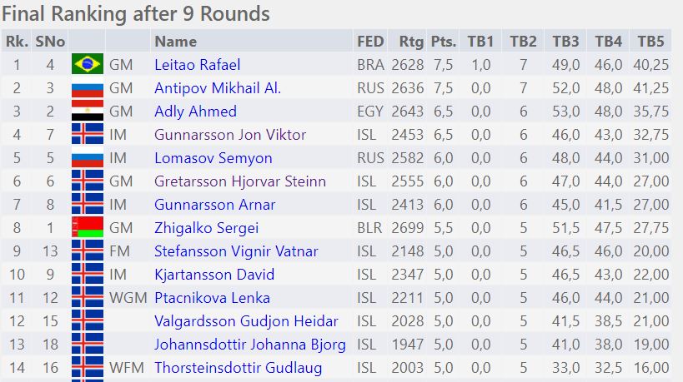Screen dimensions: 683x382
Task: Click the Brazil flag icon beside Leitao Rafael
Action: pos(87,64)
